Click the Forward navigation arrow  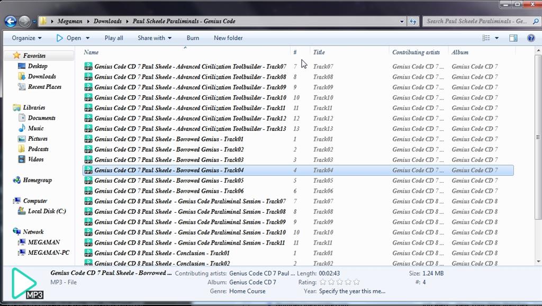point(24,21)
